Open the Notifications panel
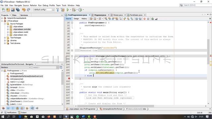This screenshot has height=119, width=212. (x=10, y=112)
